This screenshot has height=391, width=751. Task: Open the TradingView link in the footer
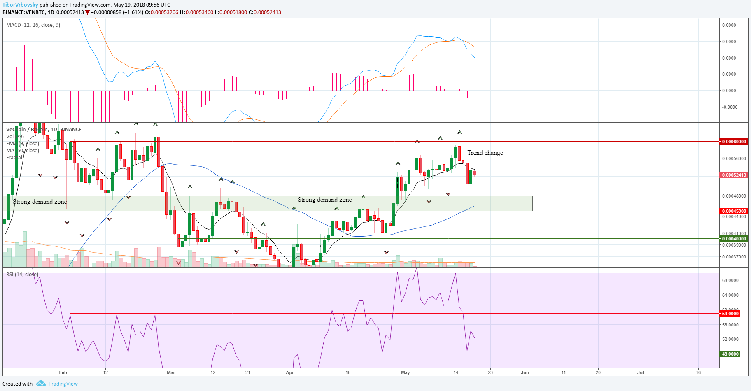click(63, 384)
